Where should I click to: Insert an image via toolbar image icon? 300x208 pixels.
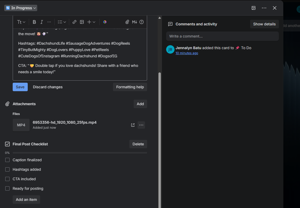pos(82,22)
